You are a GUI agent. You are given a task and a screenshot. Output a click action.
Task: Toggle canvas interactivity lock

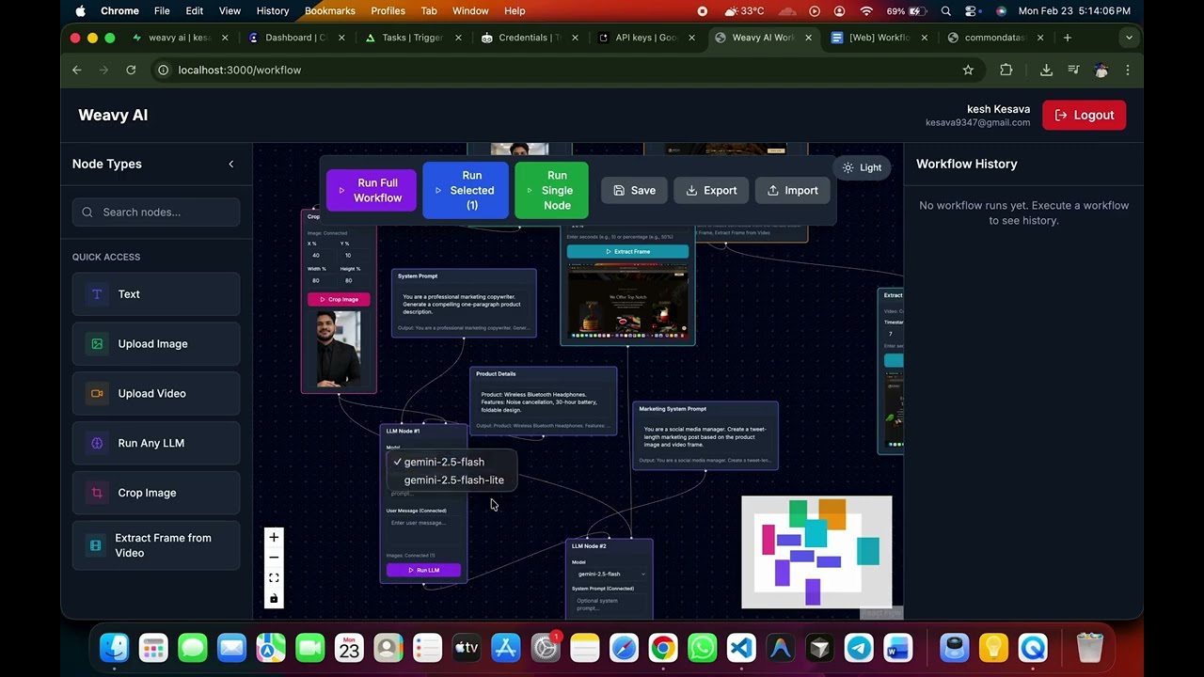(x=274, y=598)
